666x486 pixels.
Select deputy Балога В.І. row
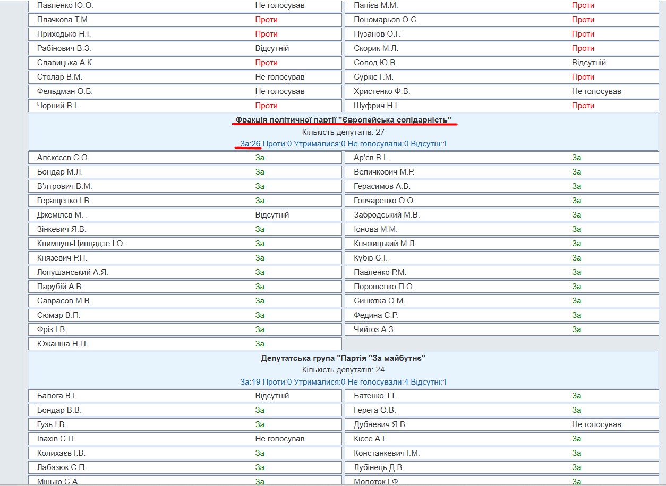point(185,396)
